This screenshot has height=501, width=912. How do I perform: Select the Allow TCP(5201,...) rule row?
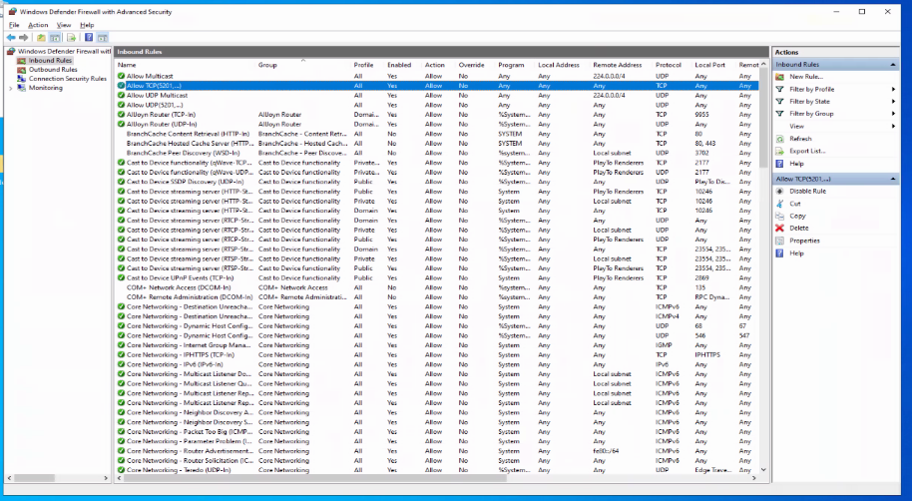click(437, 86)
